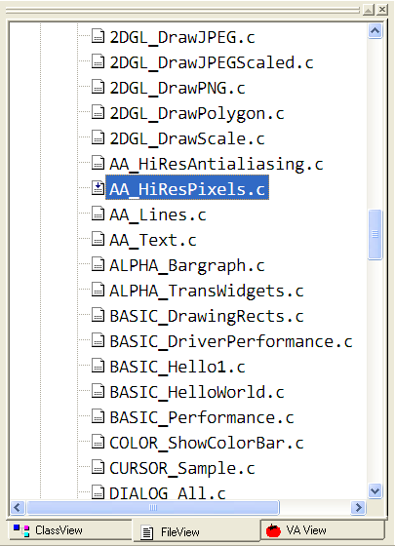This screenshot has height=546, width=395.
Task: Click the ClassView tab's colored blocks icon
Action: tap(21, 530)
